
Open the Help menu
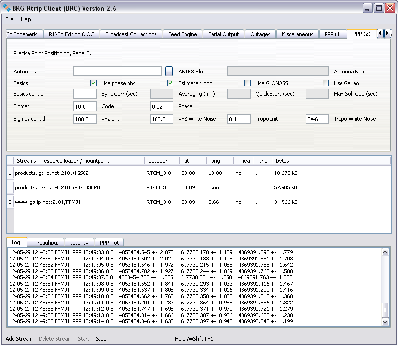(x=26, y=19)
